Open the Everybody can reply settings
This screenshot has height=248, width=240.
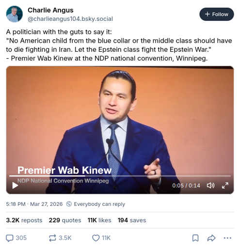click(96, 204)
